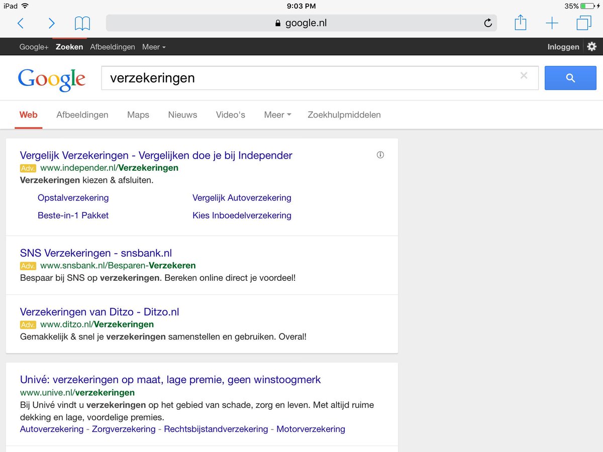Tap the Safari forward arrow
Screen dimensions: 603x452
click(51, 23)
